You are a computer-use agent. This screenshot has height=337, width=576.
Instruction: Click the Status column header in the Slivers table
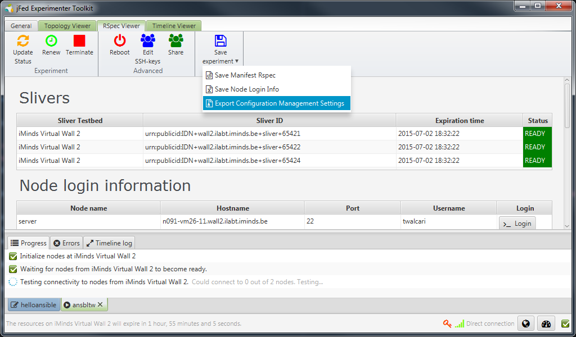[x=538, y=120]
